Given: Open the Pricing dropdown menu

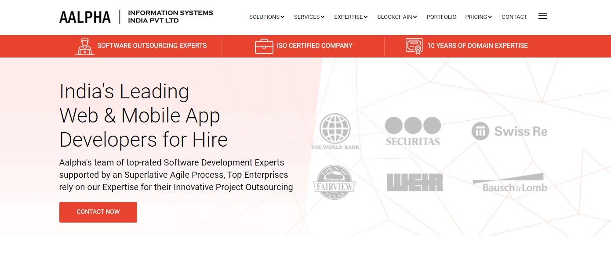Looking at the screenshot, I should [478, 17].
